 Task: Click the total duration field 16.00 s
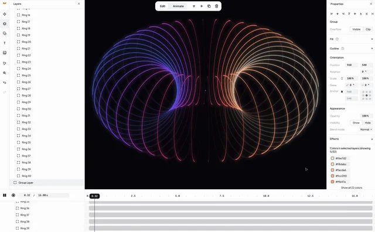53,196
